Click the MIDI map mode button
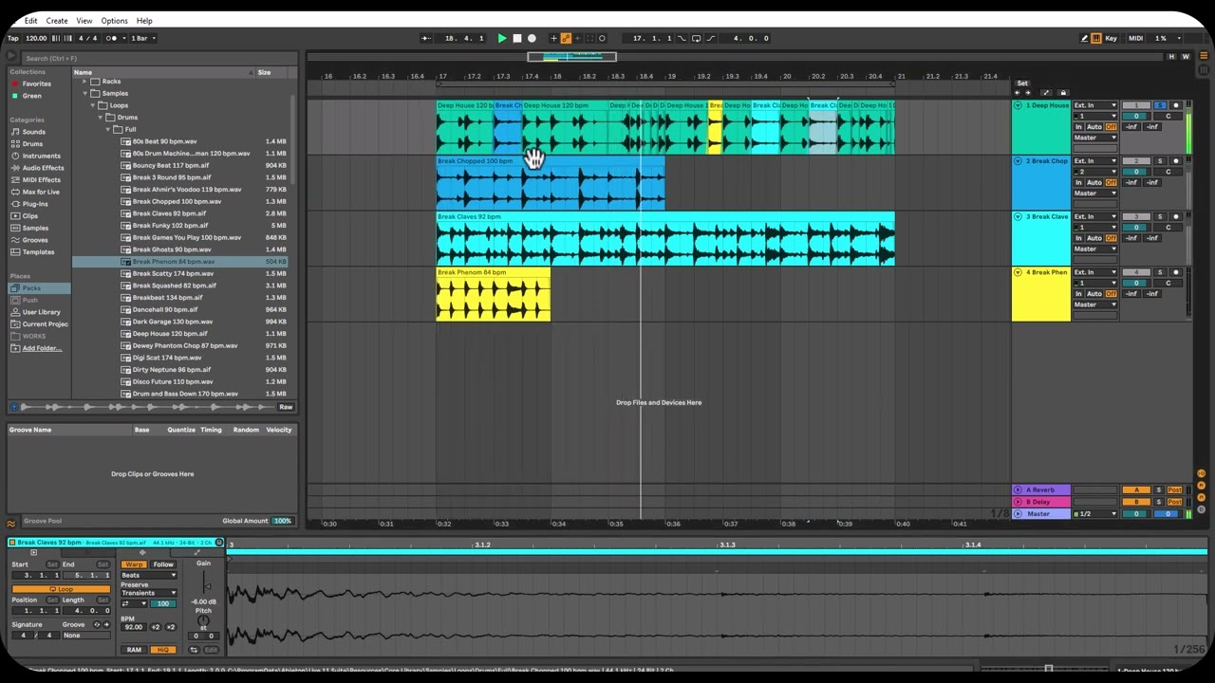This screenshot has height=683, width=1215. point(1135,38)
